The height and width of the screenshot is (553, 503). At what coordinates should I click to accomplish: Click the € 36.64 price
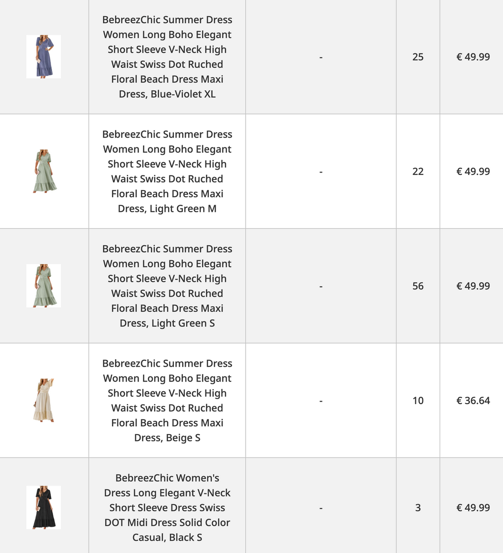tap(473, 401)
